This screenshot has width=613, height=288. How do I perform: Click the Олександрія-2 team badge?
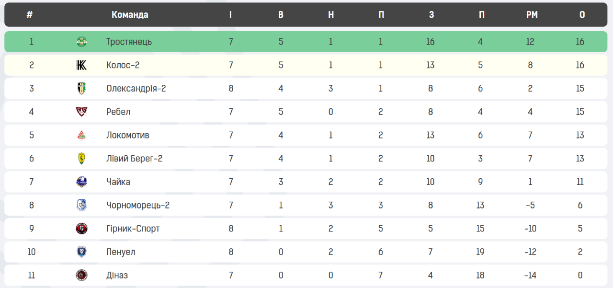(x=82, y=89)
